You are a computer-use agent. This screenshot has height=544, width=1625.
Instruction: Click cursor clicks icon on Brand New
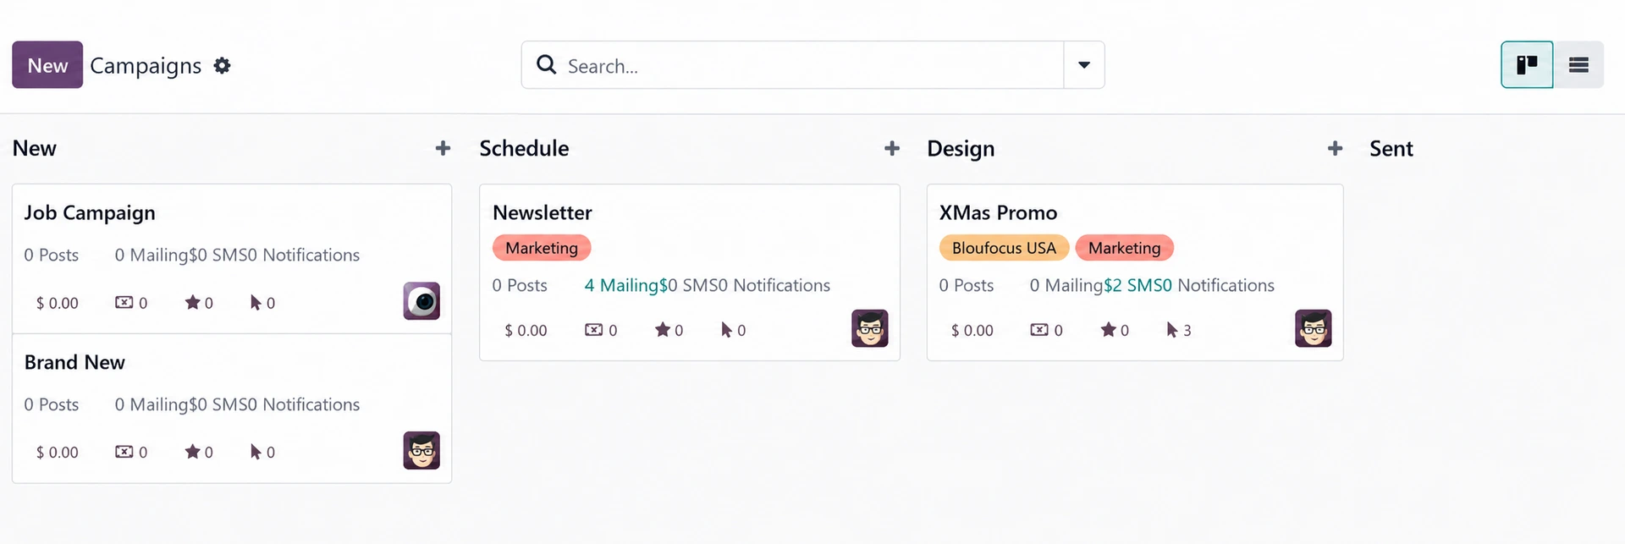pyautogui.click(x=256, y=452)
